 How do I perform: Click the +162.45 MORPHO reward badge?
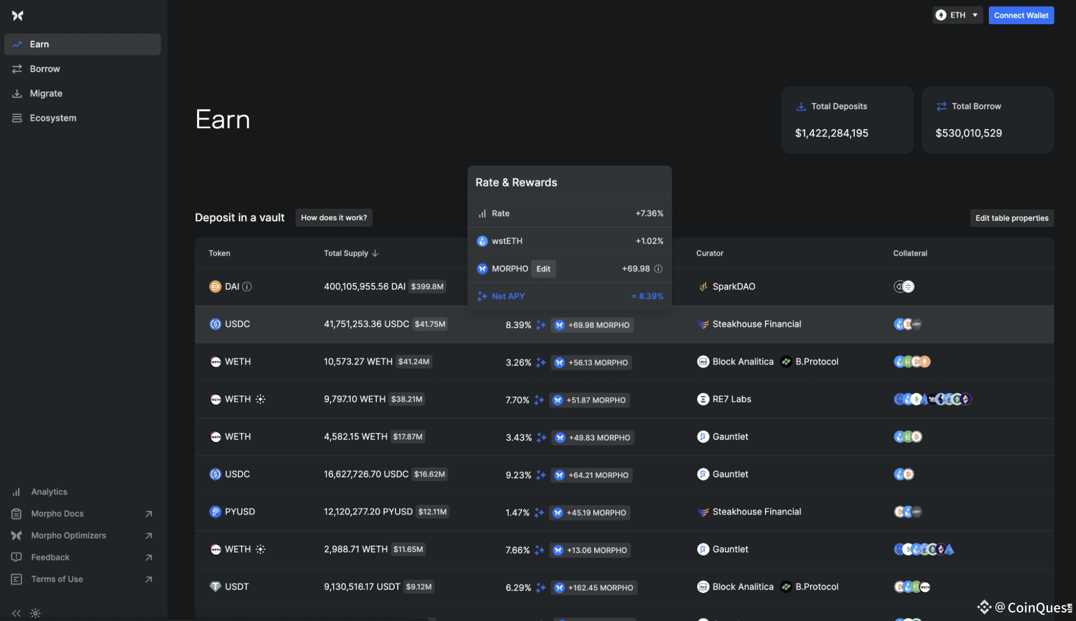(x=595, y=588)
